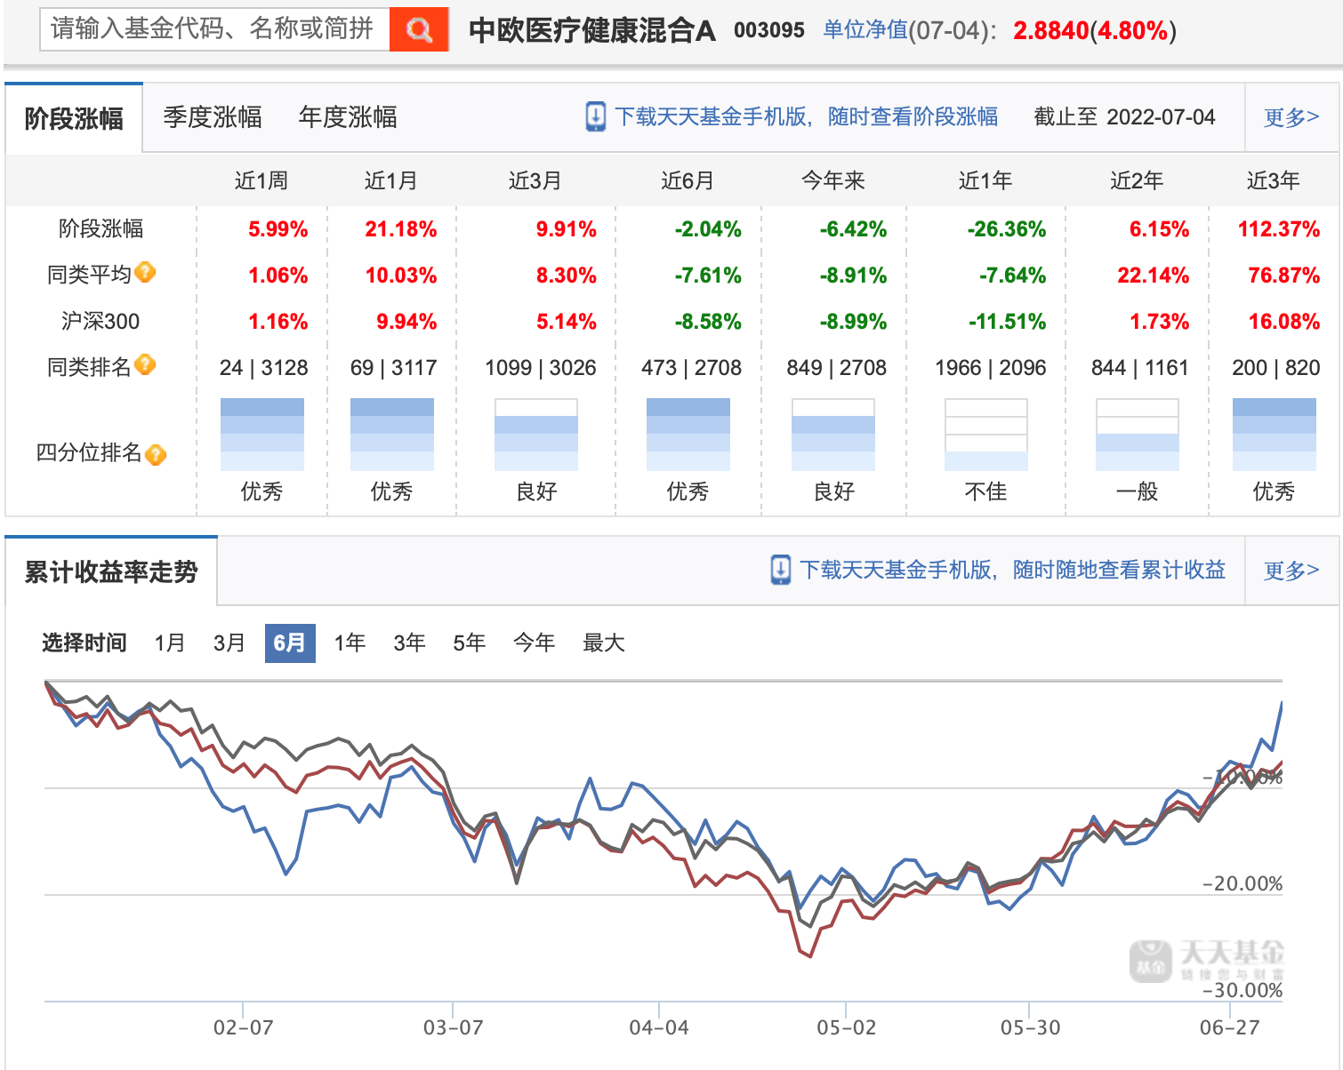Select 3年 time range for chart
This screenshot has height=1070, width=1343.
point(409,643)
